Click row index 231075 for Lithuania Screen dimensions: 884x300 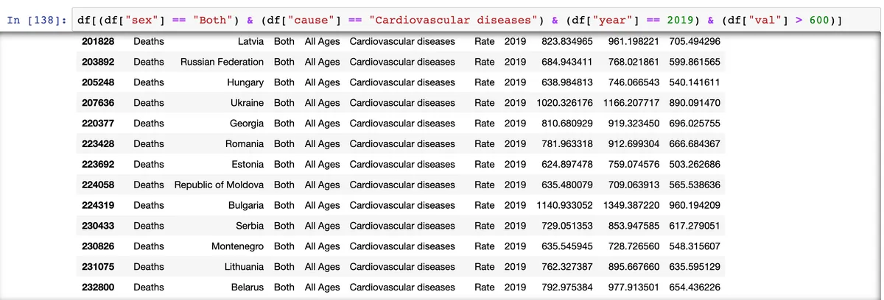[x=97, y=267]
